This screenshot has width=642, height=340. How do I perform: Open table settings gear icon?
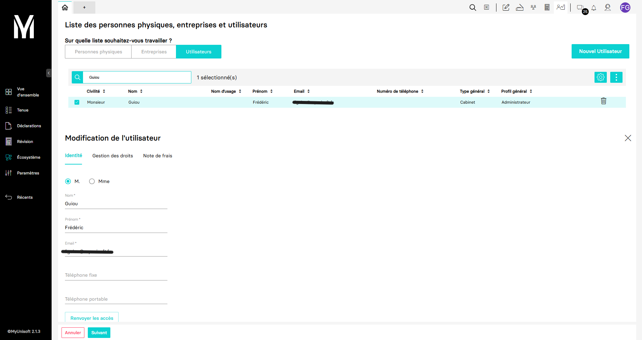pyautogui.click(x=601, y=77)
